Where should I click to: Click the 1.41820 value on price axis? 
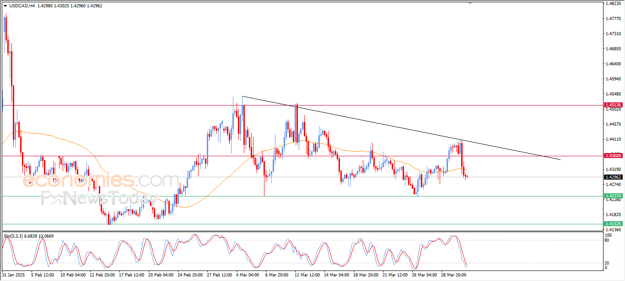coord(613,214)
